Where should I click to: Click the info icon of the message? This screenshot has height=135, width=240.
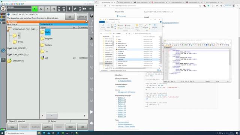[9, 14]
